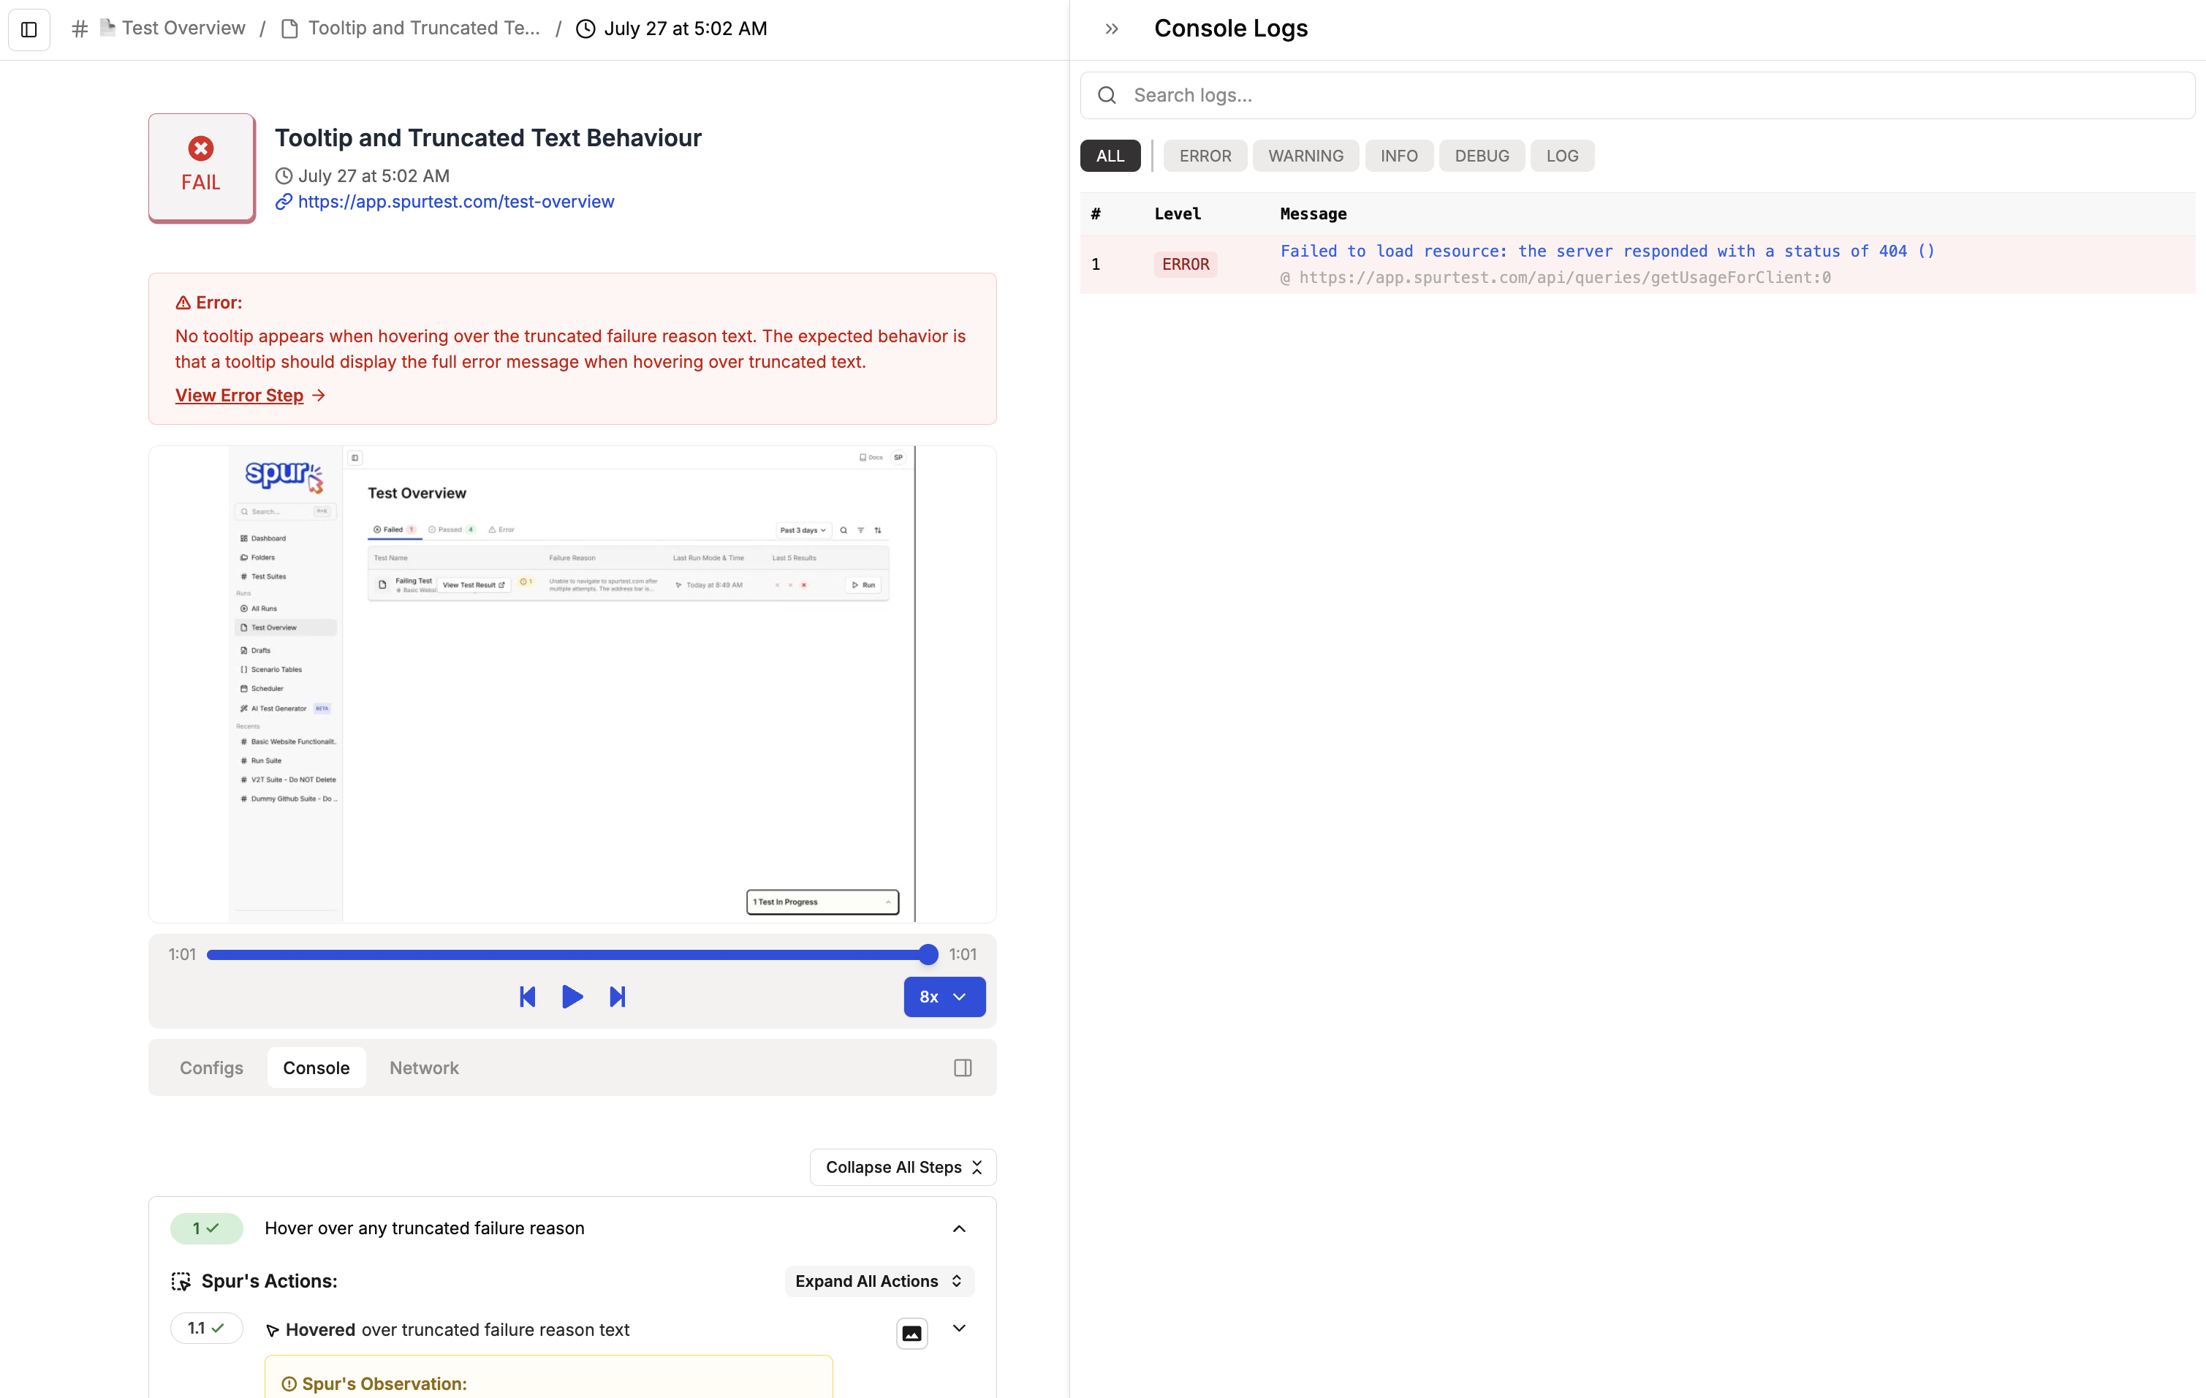Image resolution: width=2206 pixels, height=1398 pixels.
Task: Filter logs by ERROR level
Action: pos(1204,156)
